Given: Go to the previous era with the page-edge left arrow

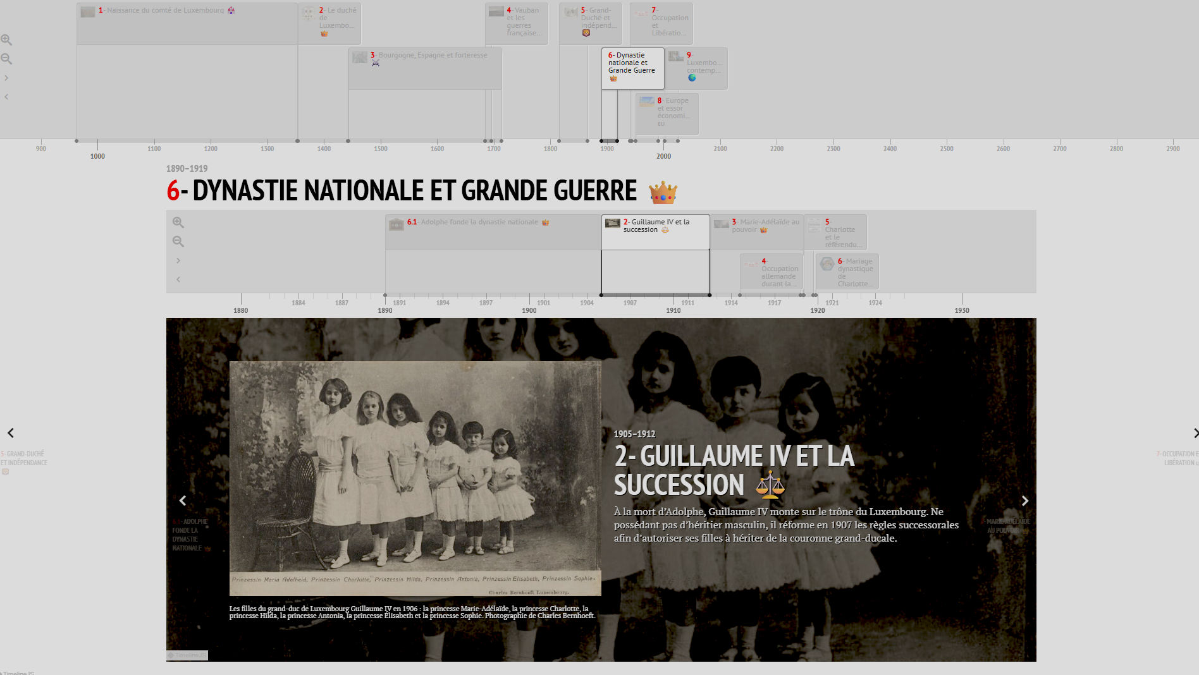Looking at the screenshot, I should click(x=11, y=433).
